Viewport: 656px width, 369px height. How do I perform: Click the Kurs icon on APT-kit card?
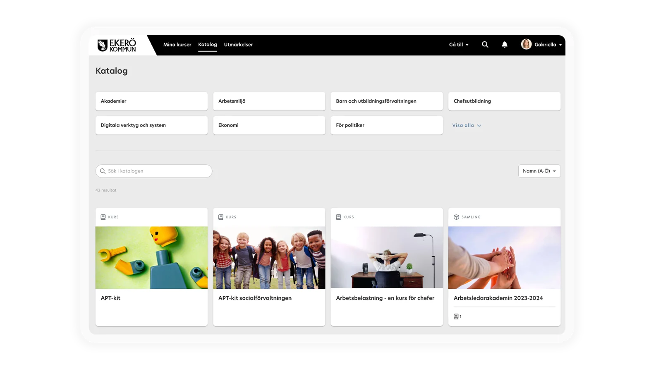(103, 217)
